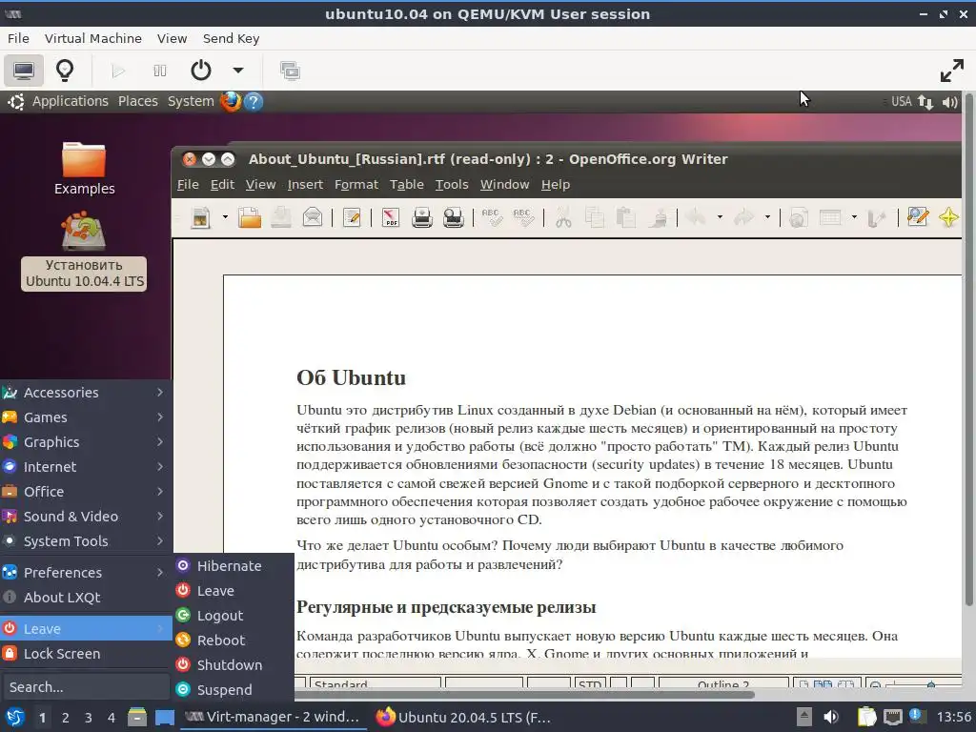This screenshot has height=732, width=976.
Task: Expand the Games submenu
Action: (x=85, y=417)
